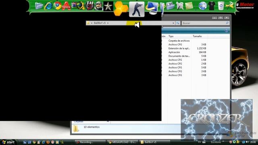The width and height of the screenshot is (258, 145).
Task: Open the green notes stack dock icon
Action: pyautogui.click(x=189, y=6)
